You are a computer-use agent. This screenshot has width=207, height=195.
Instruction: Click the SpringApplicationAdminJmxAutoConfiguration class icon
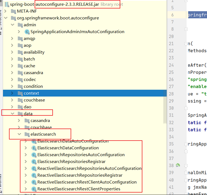27,32
